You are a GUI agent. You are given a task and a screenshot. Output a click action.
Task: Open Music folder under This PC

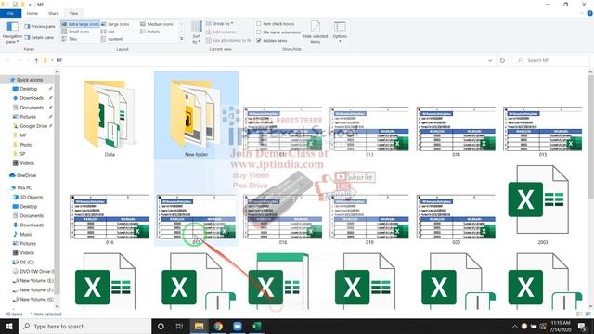26,235
